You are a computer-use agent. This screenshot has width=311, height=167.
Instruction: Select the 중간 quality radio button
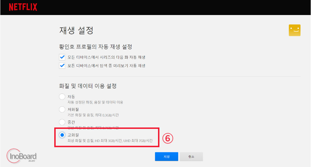[62, 122]
